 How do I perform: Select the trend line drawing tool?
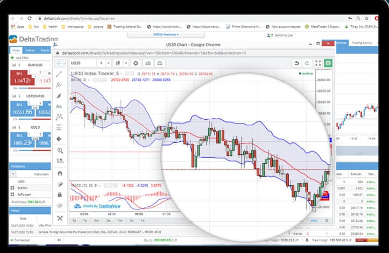(59, 74)
